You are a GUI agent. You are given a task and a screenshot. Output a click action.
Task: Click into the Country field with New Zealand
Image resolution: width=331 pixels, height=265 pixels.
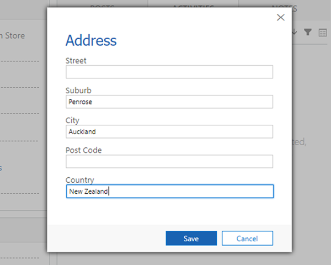(x=169, y=192)
